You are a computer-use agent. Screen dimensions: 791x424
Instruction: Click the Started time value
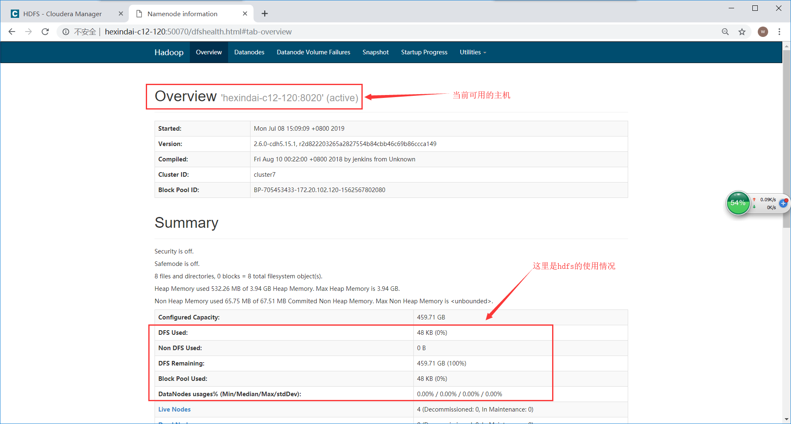299,129
